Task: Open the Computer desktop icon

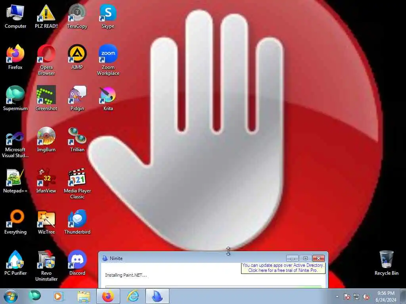Action: pos(15,17)
